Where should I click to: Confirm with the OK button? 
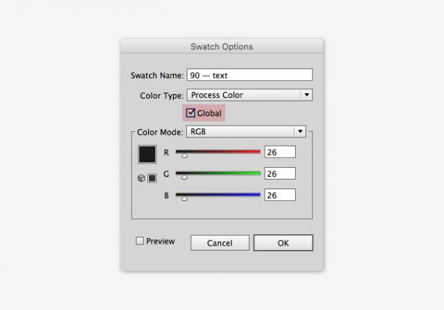(x=283, y=243)
